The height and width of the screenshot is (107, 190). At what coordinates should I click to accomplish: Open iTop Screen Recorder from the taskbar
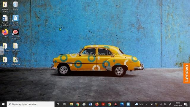point(116,104)
